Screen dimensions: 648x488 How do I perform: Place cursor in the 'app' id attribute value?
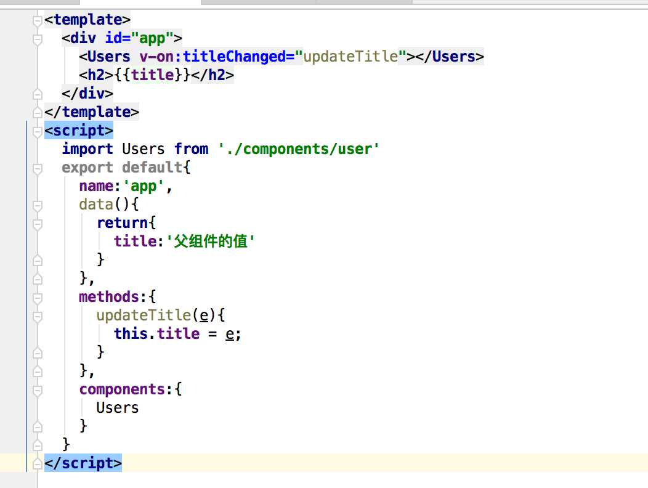pos(152,38)
